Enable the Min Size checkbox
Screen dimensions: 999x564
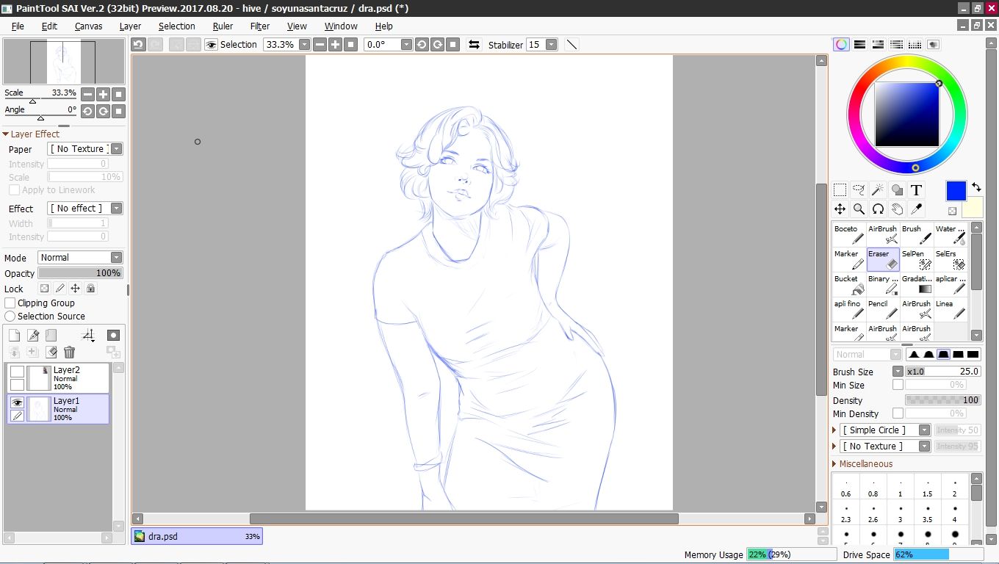(898, 385)
